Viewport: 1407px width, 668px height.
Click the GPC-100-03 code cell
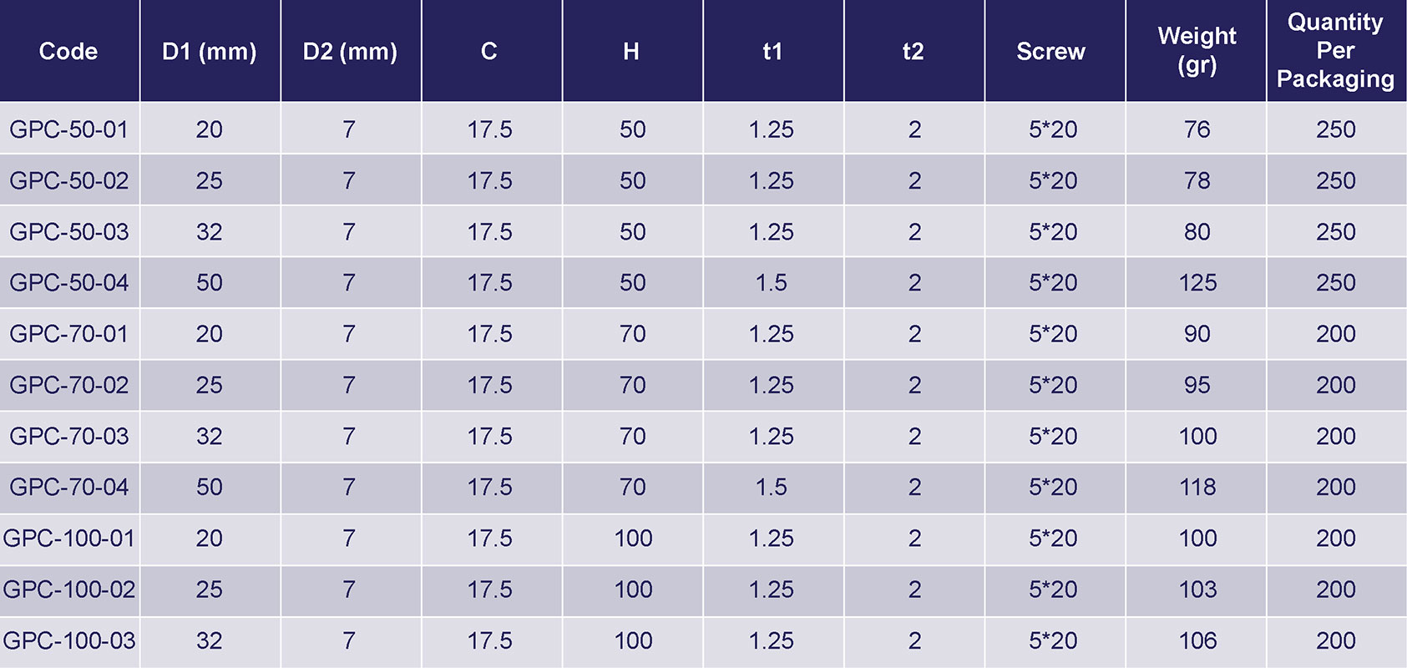[68, 640]
